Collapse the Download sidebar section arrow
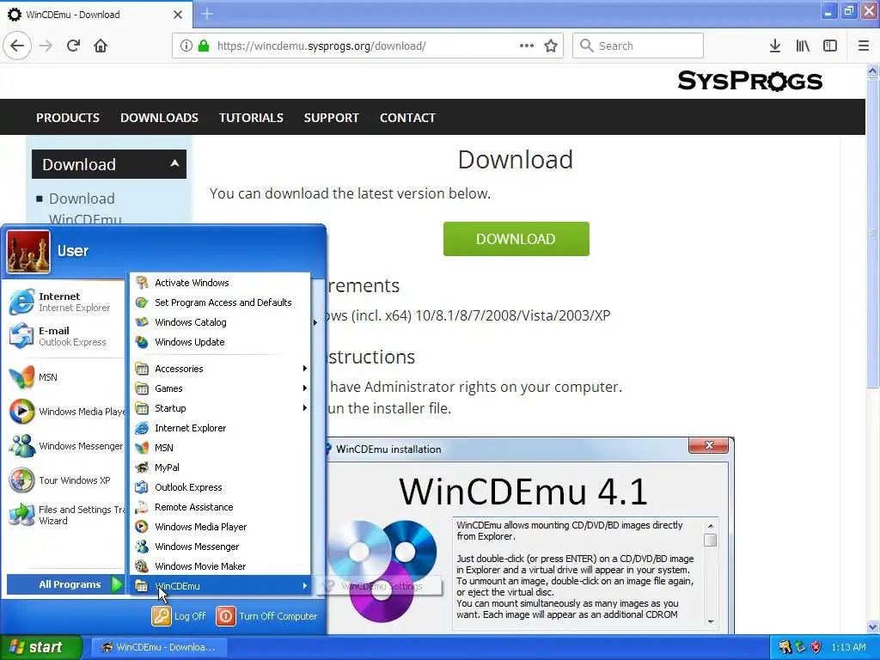880x660 pixels. point(174,163)
